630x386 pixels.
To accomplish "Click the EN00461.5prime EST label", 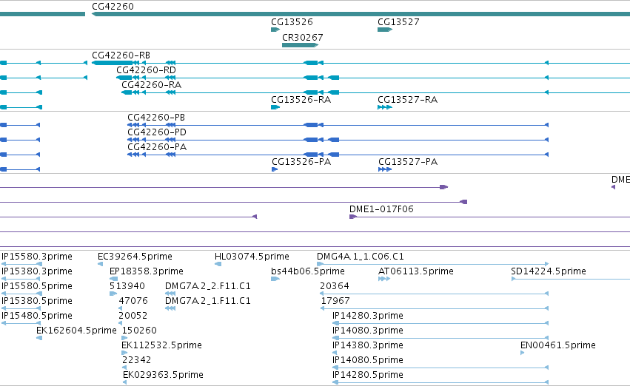I will tap(557, 346).
